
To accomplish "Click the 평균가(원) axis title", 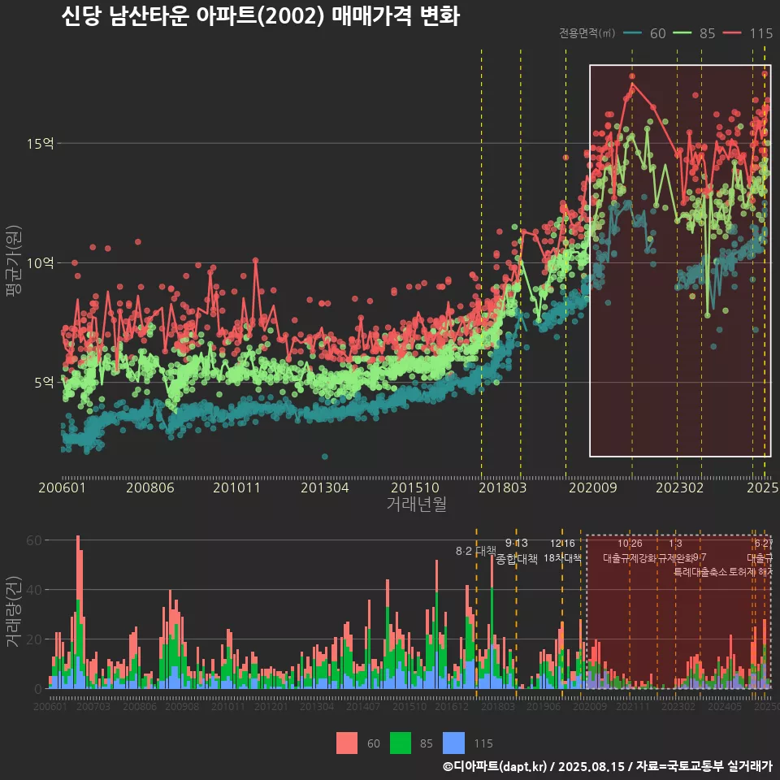I will click(x=14, y=261).
